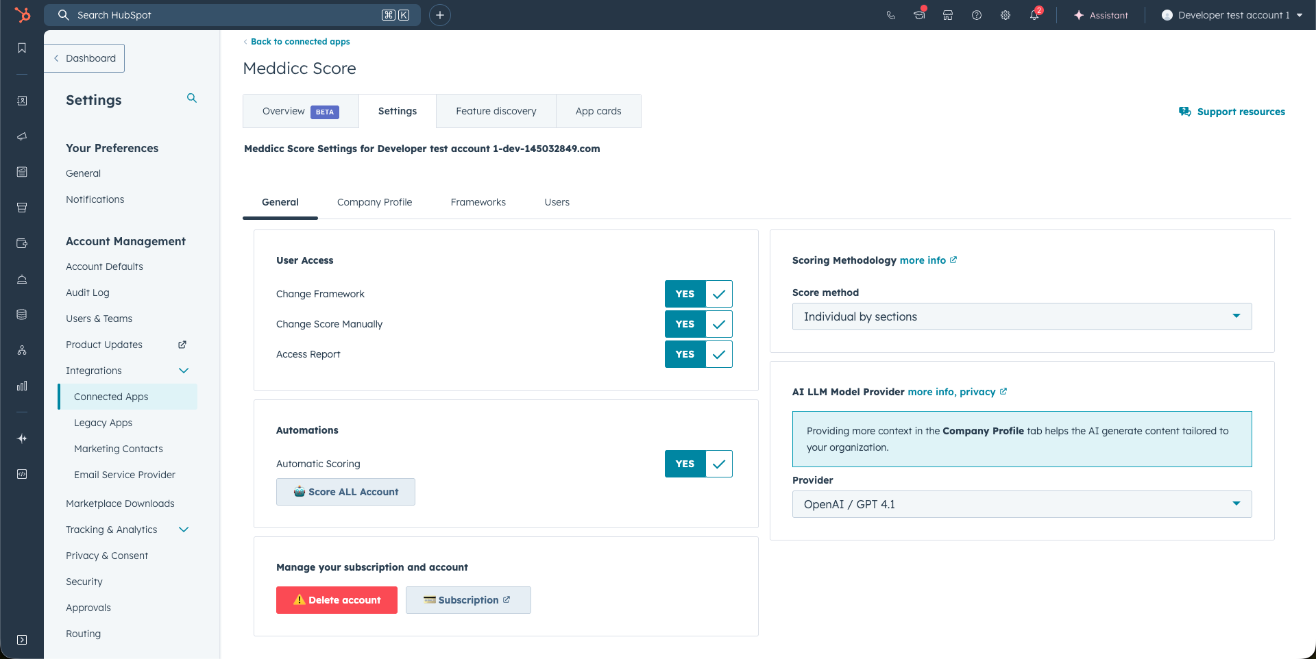Click the plus create button in top bar

click(x=439, y=15)
